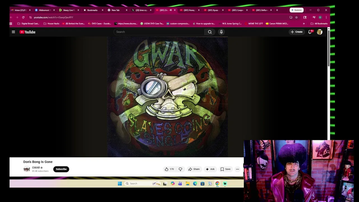The image size is (359, 202).
Task: Open Task View on taskbar
Action: (165, 183)
